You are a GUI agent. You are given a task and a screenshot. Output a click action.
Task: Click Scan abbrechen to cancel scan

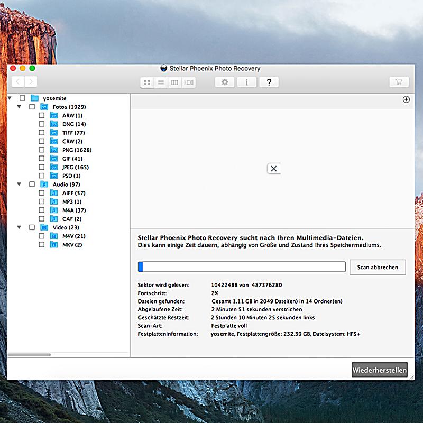pos(378,267)
